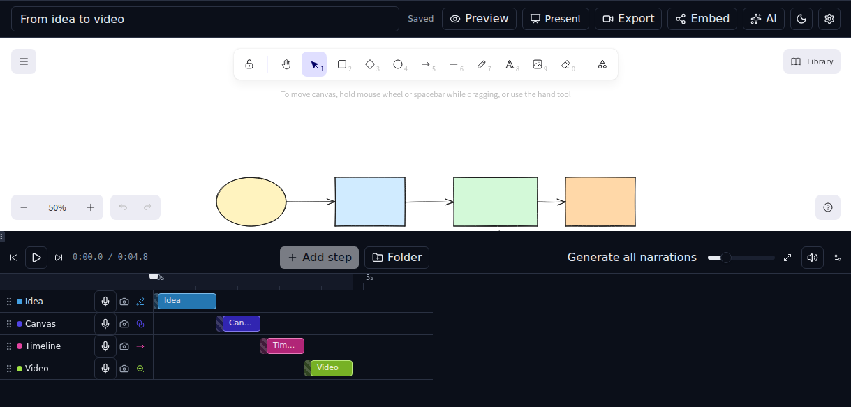Open settings gear in header
The image size is (851, 407).
click(x=829, y=19)
